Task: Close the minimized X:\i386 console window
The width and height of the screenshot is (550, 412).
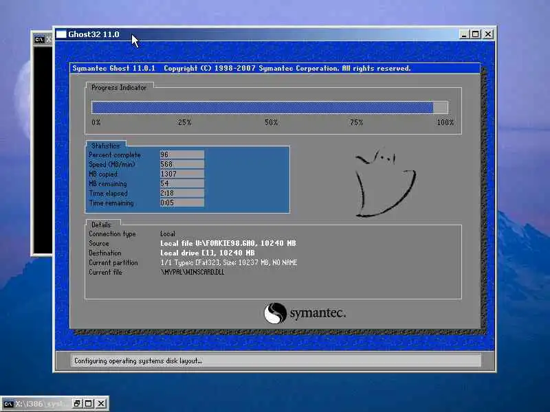Action: (101, 404)
